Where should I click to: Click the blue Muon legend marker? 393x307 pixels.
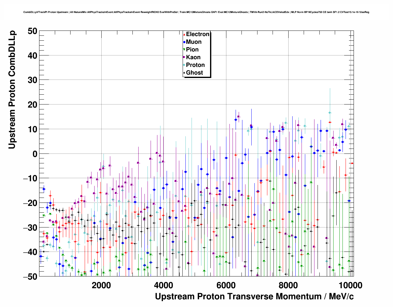(184, 42)
